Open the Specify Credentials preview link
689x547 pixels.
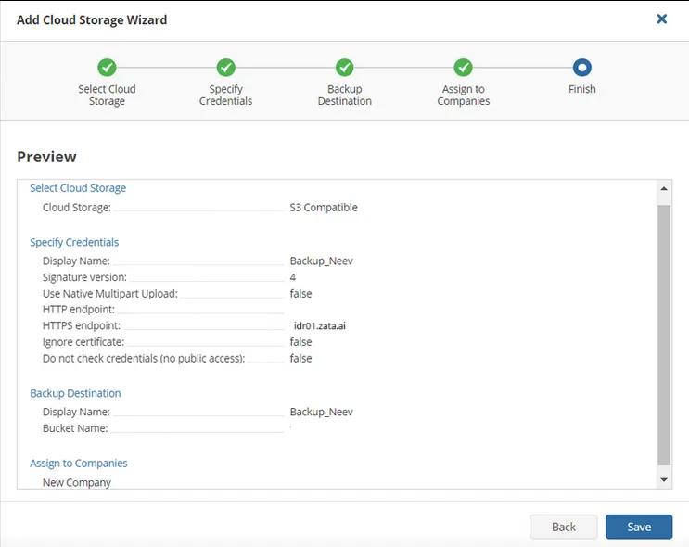74,243
